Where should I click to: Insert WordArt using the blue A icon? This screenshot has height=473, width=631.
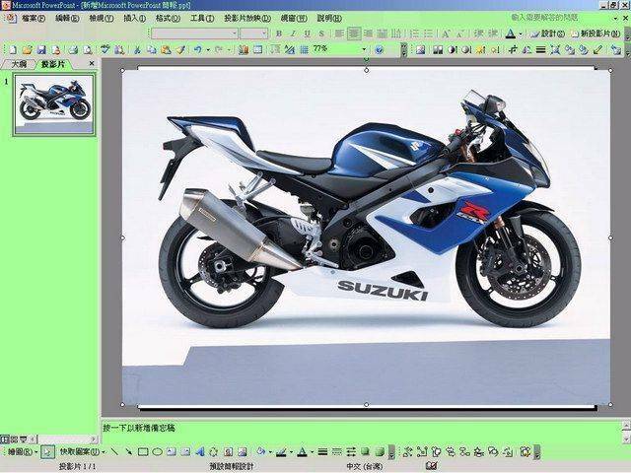[200, 452]
